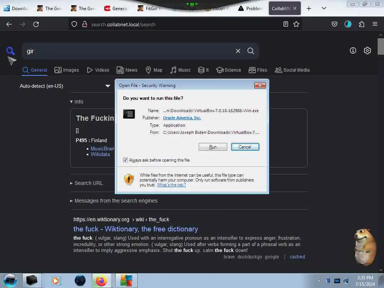This screenshot has width=384, height=288.
Task: Open the Oracle America, Inc. publisher link
Action: (182, 118)
